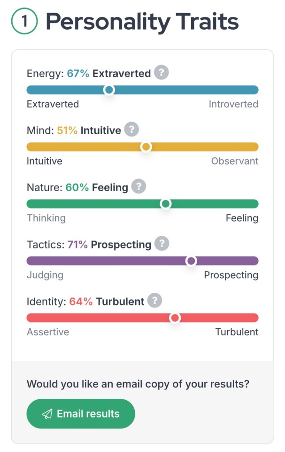The height and width of the screenshot is (452, 285).
Task: Click the Thinking label under Nature bar
Action: pyautogui.click(x=46, y=218)
